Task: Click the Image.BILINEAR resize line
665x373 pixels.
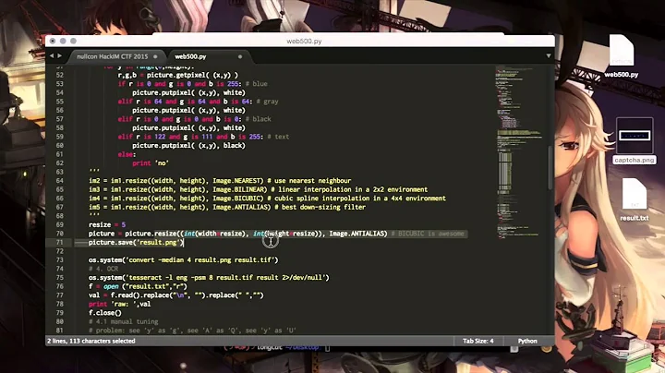Action: (258, 189)
